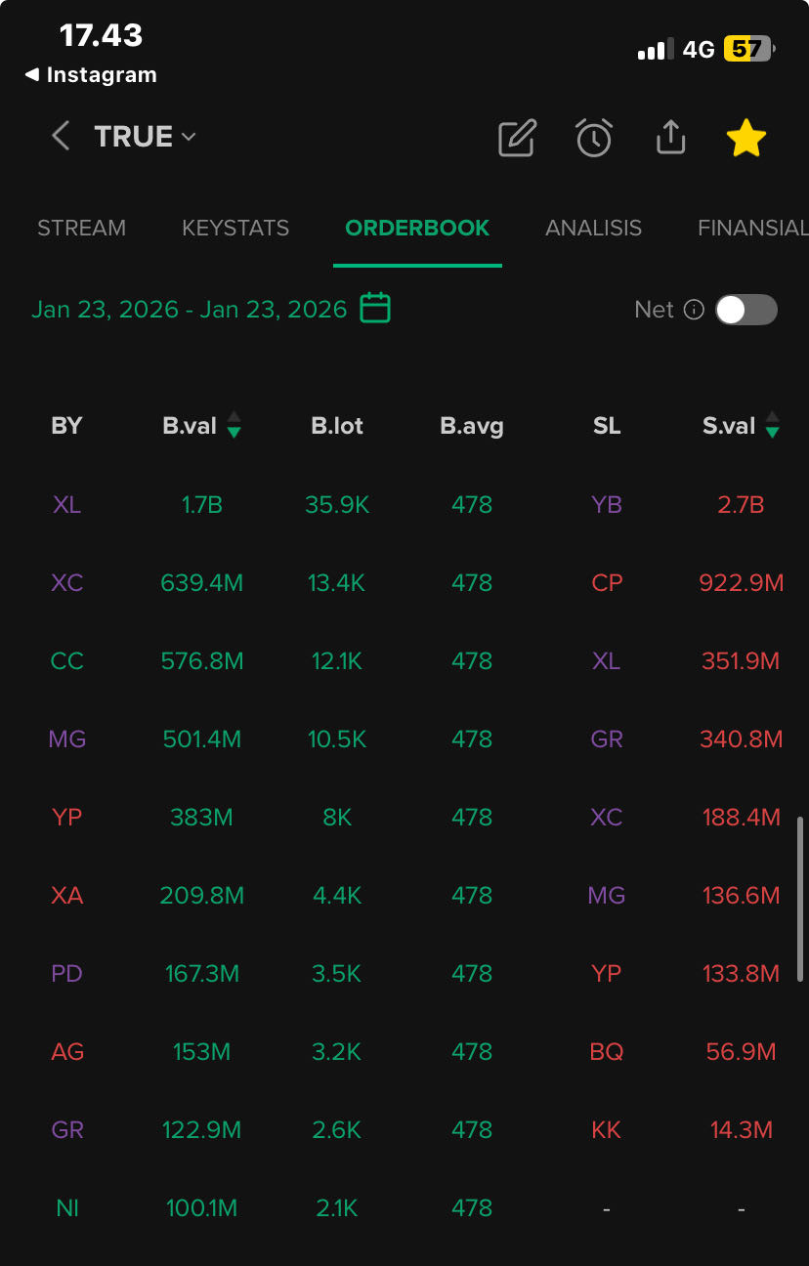Toggle the yellow watchlist star
809x1266 pixels.
[x=746, y=138]
